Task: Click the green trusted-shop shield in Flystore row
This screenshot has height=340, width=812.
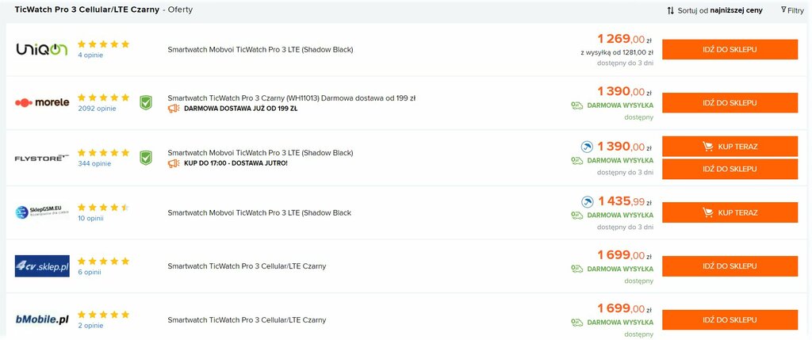Action: [146, 158]
